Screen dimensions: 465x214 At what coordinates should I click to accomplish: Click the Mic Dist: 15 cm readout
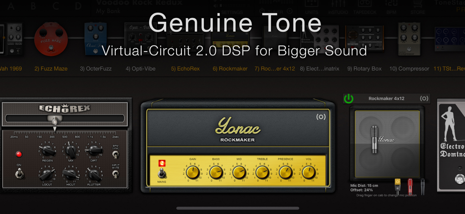coord(364,185)
